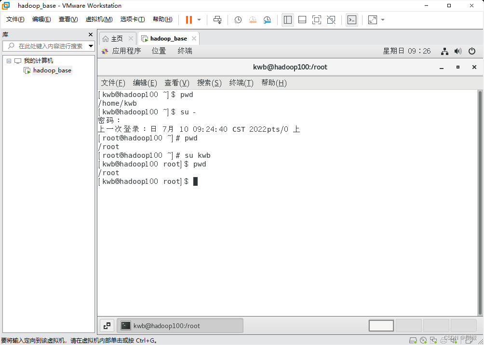Switch to the third workspace in switcher

tap(436, 326)
